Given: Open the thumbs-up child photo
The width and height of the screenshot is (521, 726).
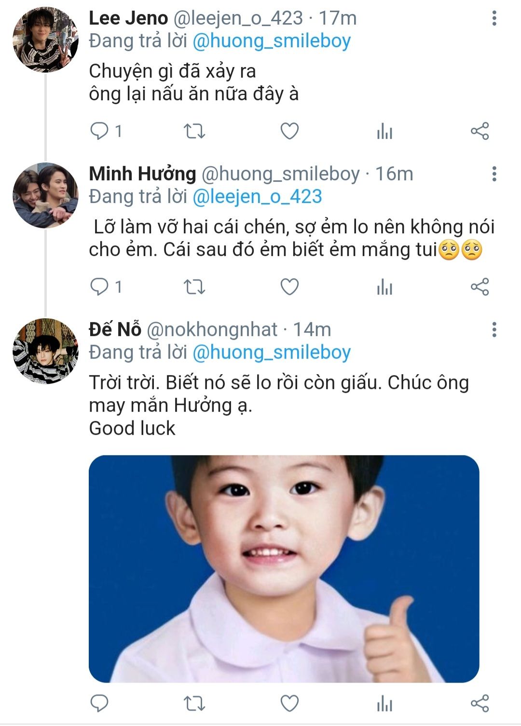Looking at the screenshot, I should (284, 569).
